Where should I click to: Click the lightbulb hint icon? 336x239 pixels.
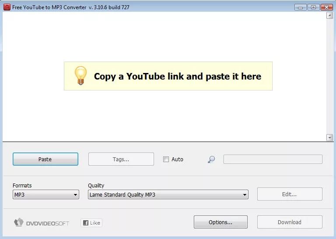[x=80, y=76]
